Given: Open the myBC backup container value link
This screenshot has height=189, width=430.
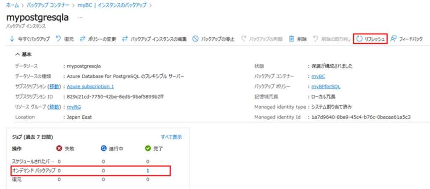Looking at the screenshot, I should 318,76.
